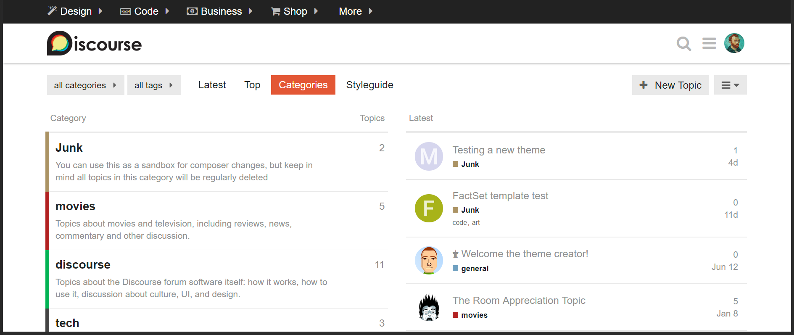Open the Shop menu in top bar
The image size is (794, 335).
[295, 11]
